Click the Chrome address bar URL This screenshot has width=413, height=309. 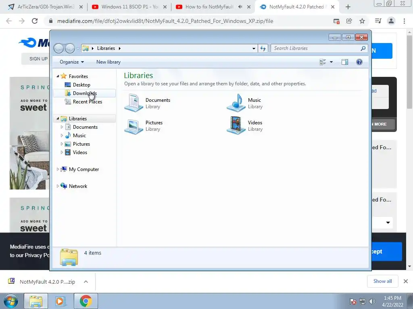(x=165, y=21)
